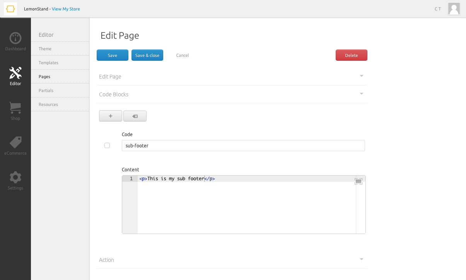Switch to the Templates section
The width and height of the screenshot is (466, 280).
click(48, 62)
